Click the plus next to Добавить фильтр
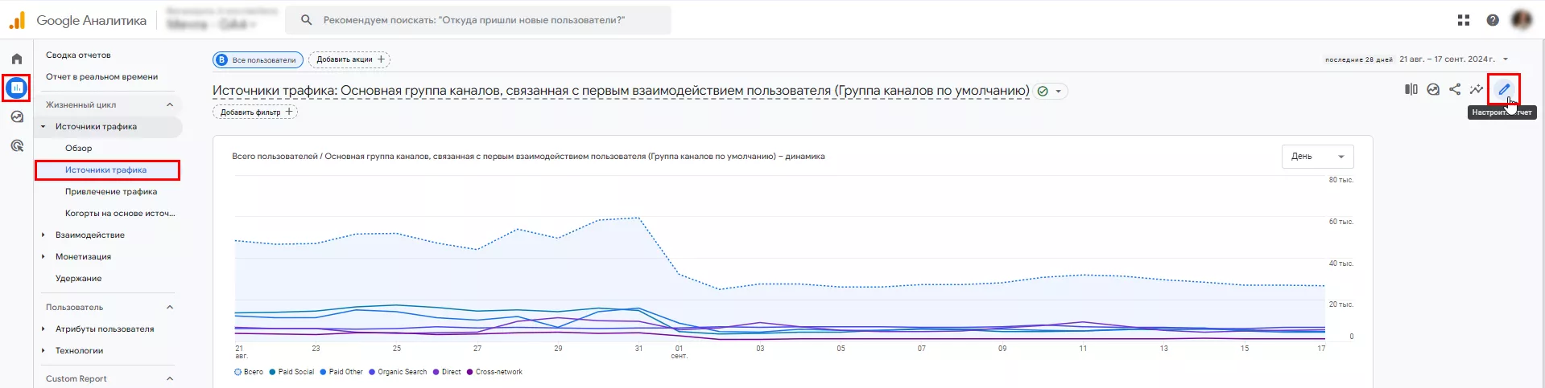 pyautogui.click(x=289, y=112)
